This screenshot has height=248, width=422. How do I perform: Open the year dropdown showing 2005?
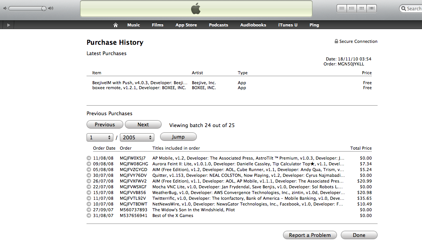pos(137,137)
